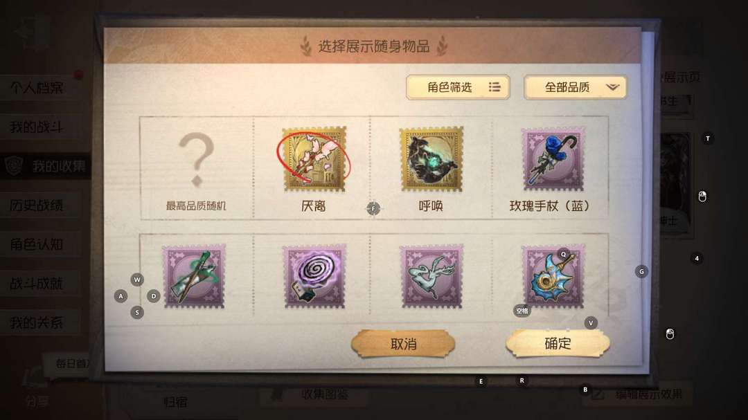
Task: Open the 角色筛选 character filter
Action: click(458, 87)
